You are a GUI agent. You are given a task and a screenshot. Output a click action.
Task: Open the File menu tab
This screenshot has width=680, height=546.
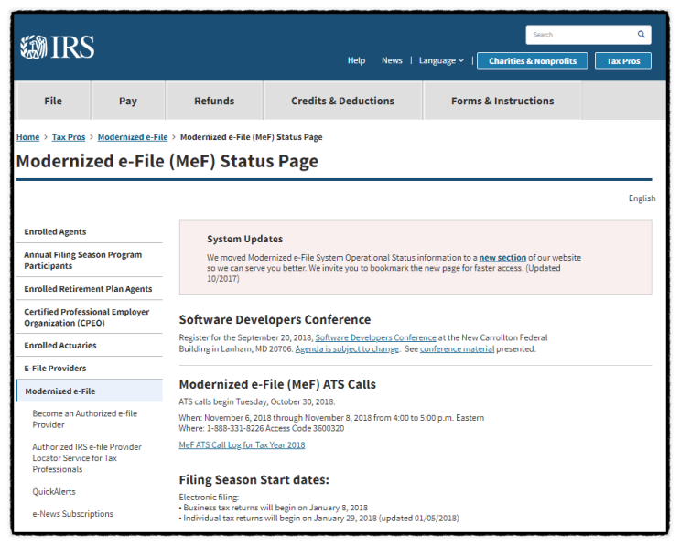point(53,101)
